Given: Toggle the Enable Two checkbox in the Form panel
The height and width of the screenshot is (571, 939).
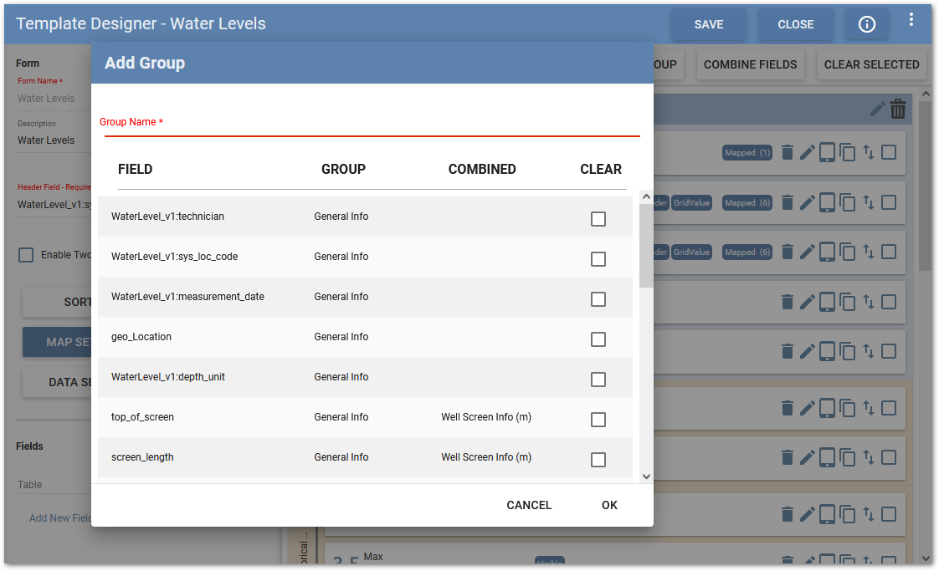Looking at the screenshot, I should pyautogui.click(x=26, y=255).
